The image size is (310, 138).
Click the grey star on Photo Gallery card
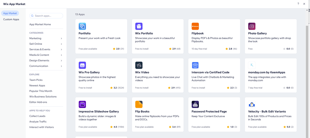284,49
